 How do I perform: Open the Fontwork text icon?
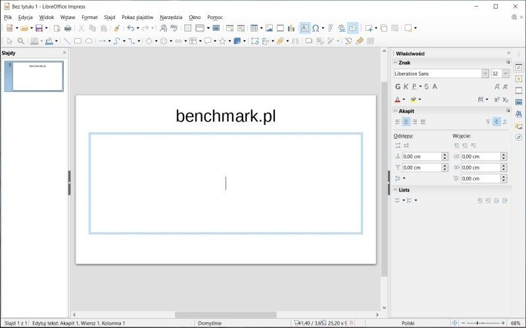tap(331, 28)
